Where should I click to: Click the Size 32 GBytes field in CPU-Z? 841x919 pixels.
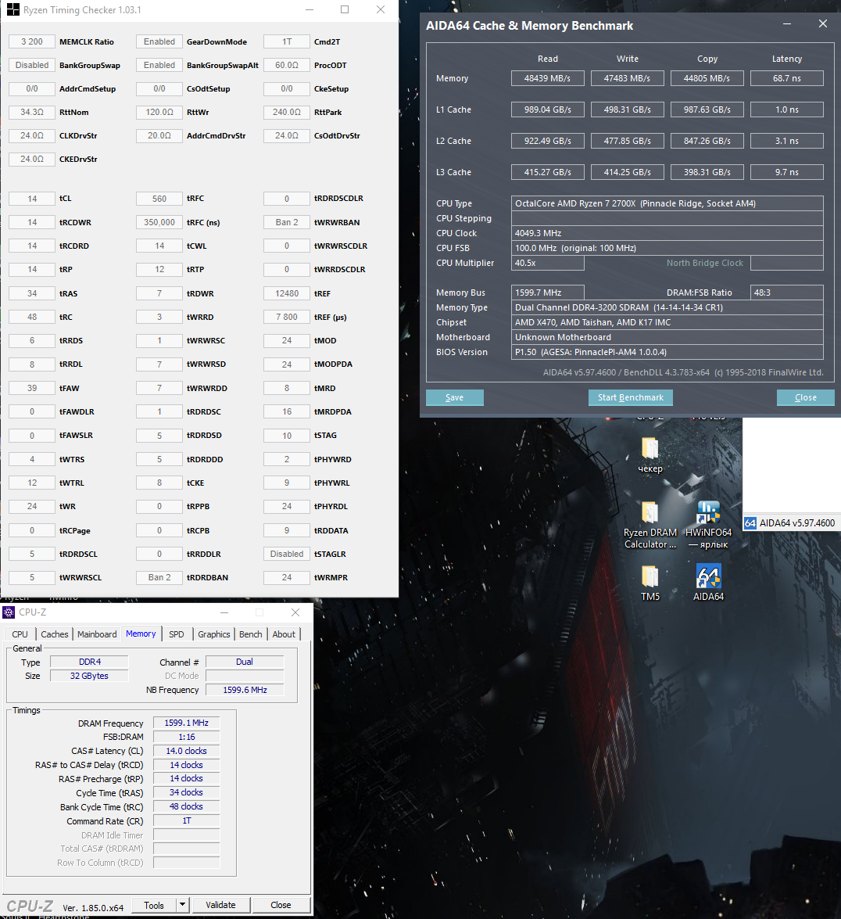[89, 676]
